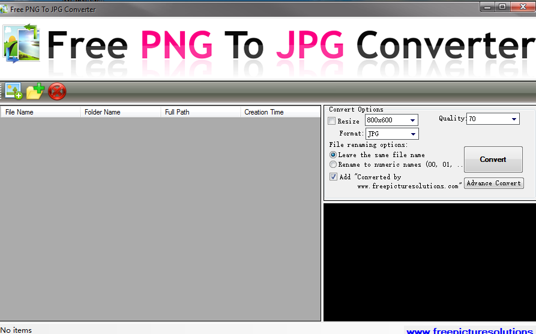Sort by File Name column header

40,112
